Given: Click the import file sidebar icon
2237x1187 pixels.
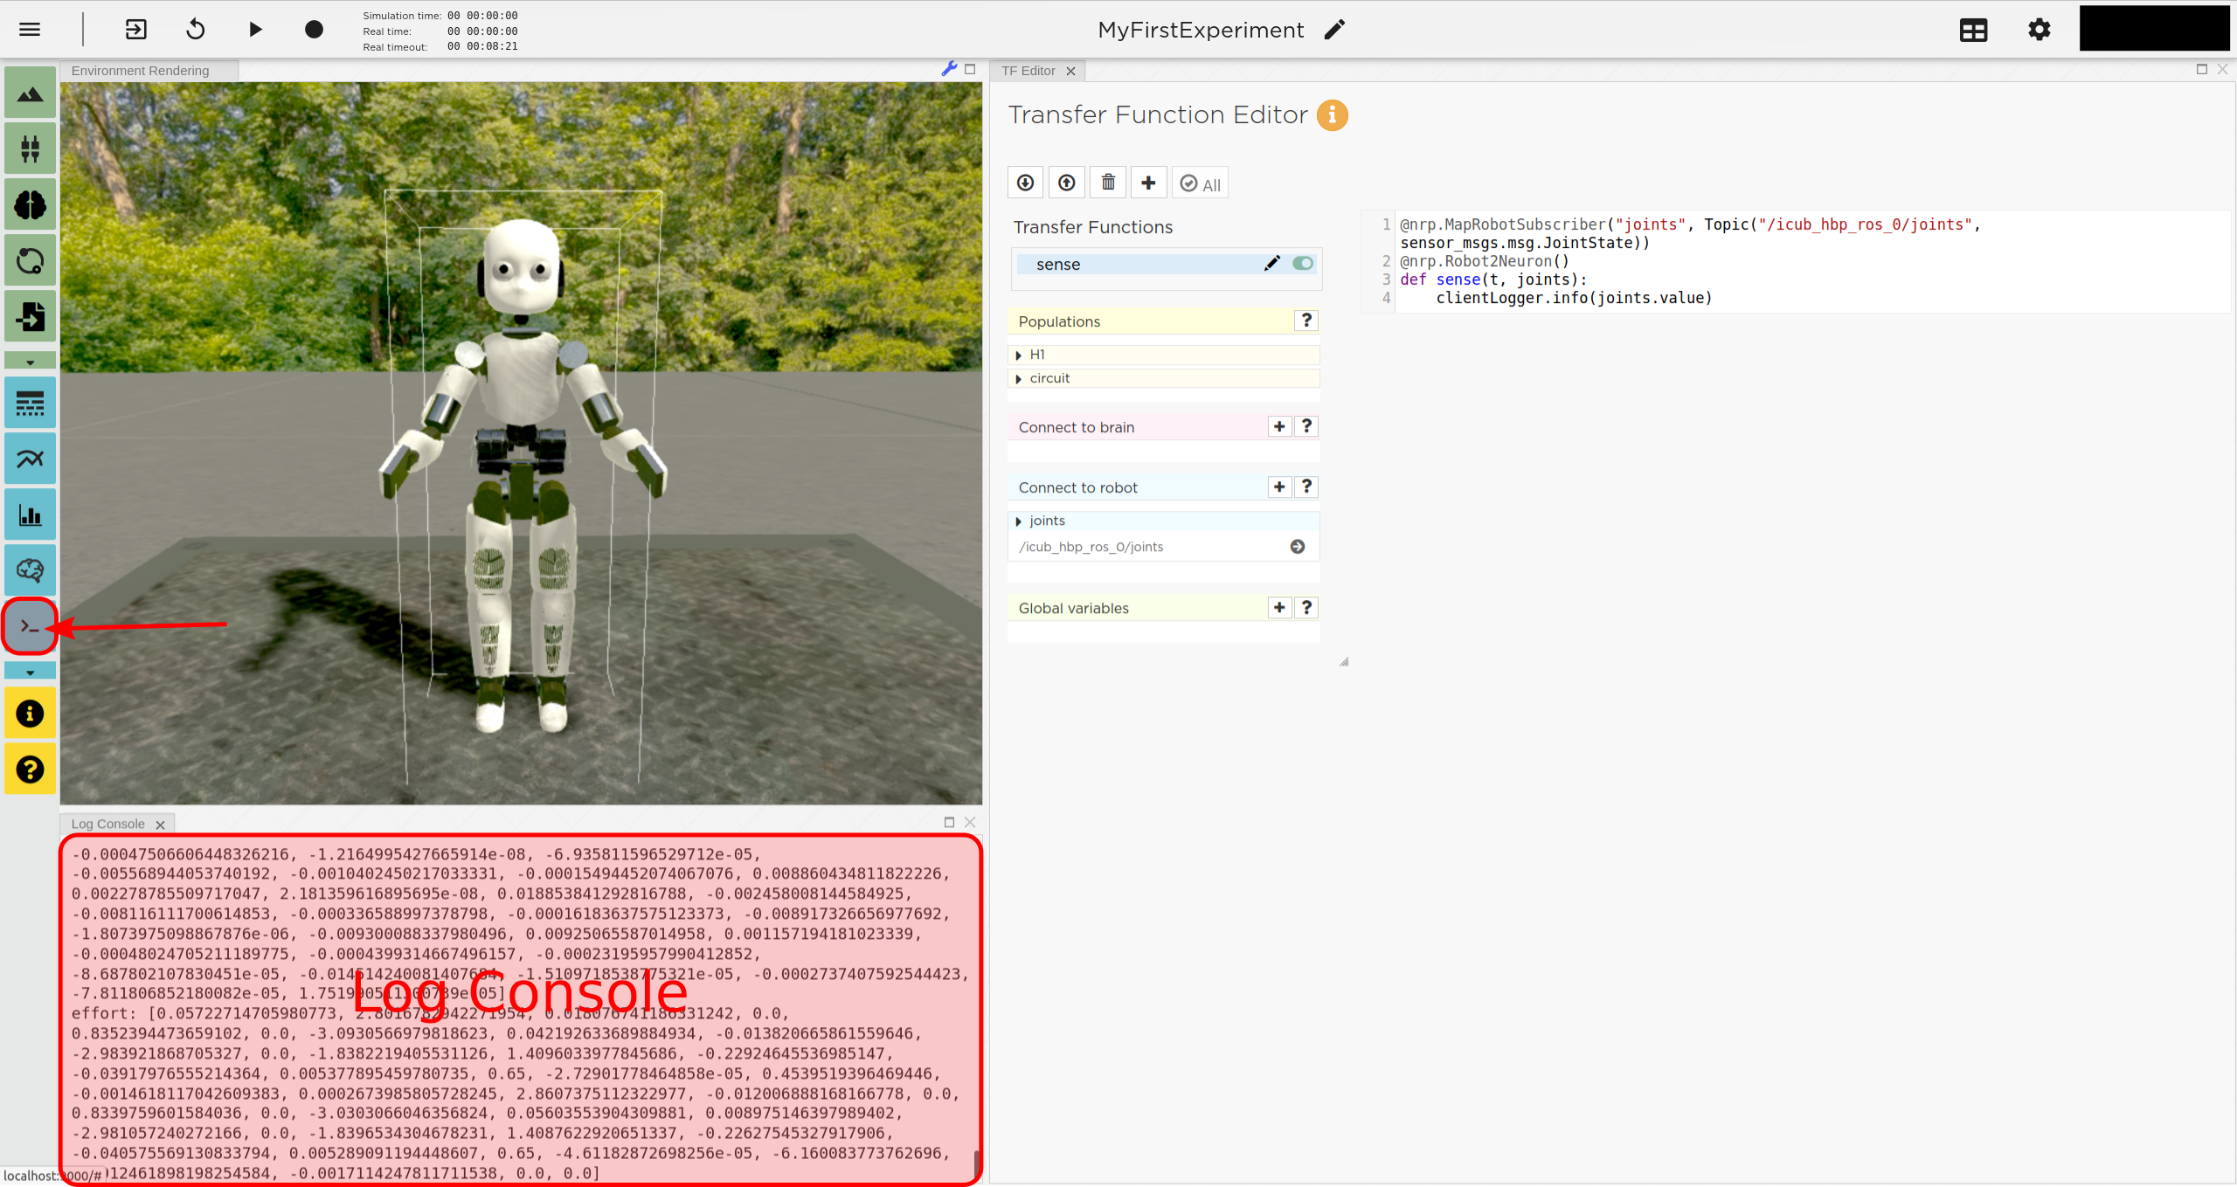Looking at the screenshot, I should pyautogui.click(x=31, y=316).
